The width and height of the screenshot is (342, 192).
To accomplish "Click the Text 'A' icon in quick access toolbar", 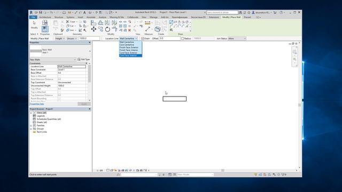I will (x=84, y=12).
